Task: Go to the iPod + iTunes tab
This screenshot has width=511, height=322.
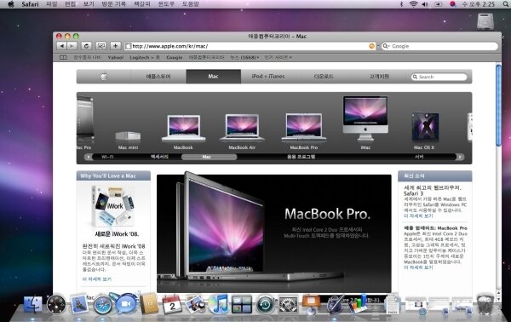Action: pos(268,77)
